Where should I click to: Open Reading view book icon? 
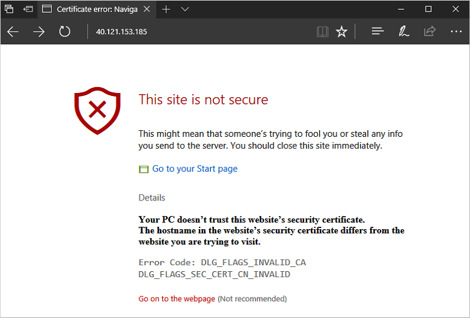point(323,32)
